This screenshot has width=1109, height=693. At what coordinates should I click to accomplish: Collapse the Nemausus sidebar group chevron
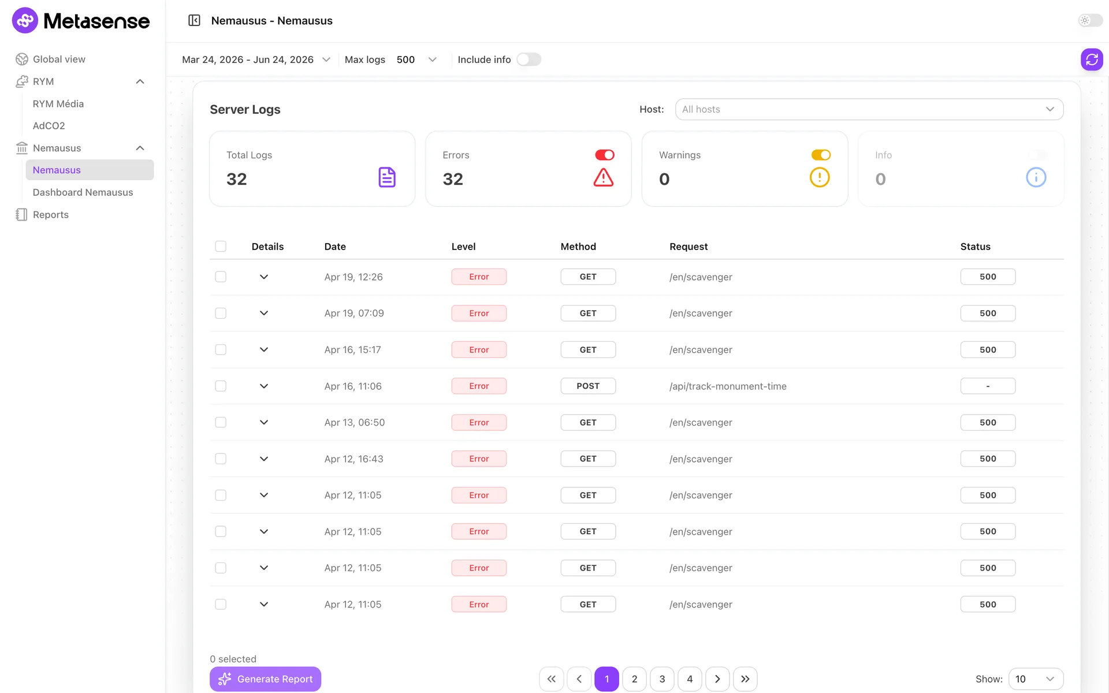click(x=140, y=148)
